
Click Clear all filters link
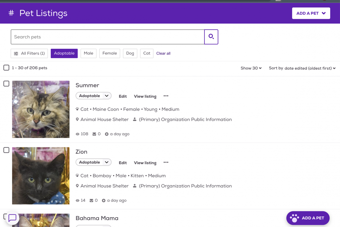(x=163, y=54)
